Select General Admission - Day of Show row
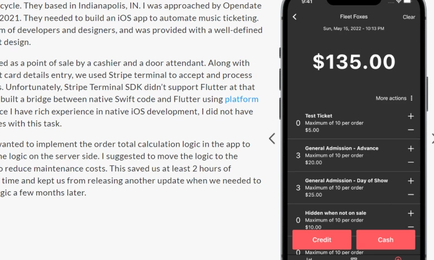The image size is (434, 260). pyautogui.click(x=347, y=188)
